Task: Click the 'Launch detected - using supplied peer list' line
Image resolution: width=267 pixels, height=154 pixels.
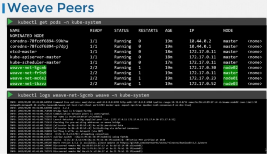Action: point(93,120)
